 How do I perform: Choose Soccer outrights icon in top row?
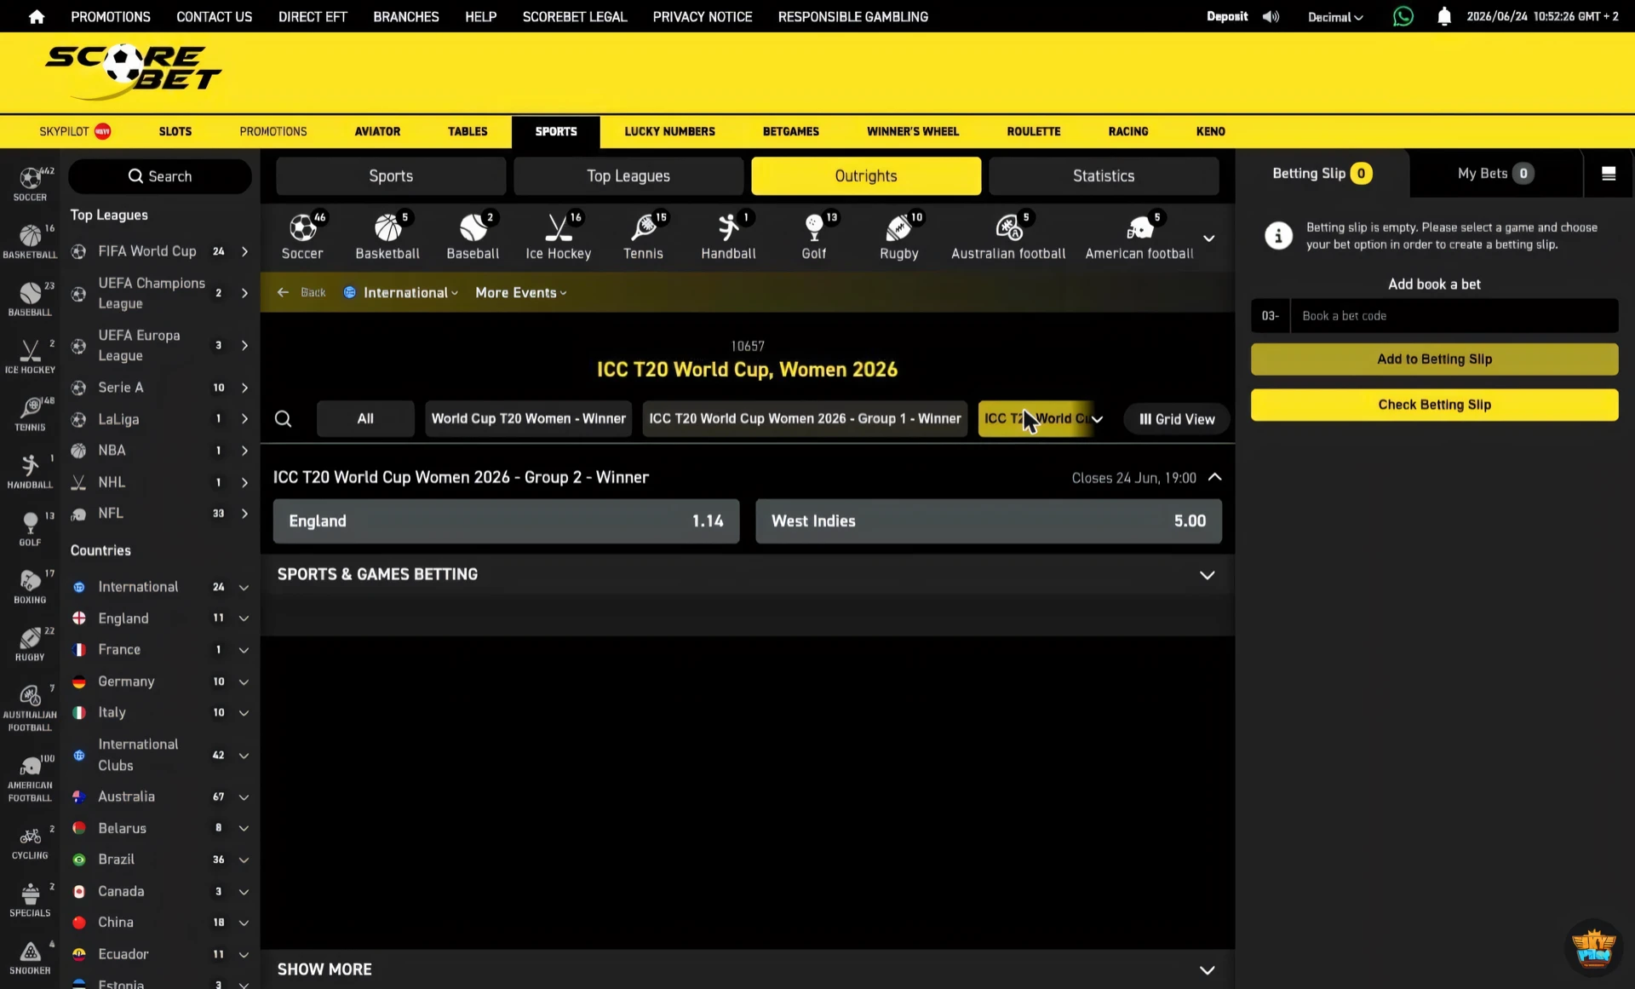coord(302,236)
